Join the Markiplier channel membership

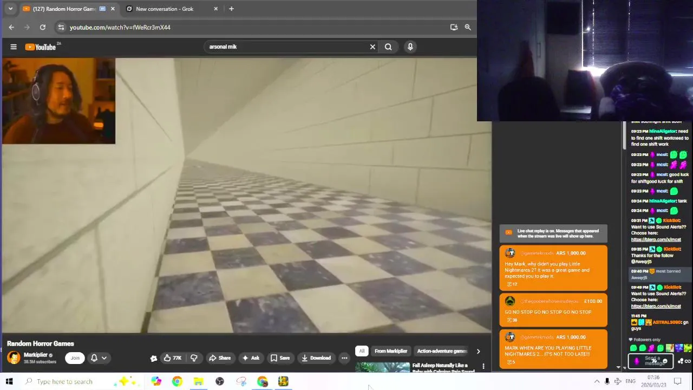tap(75, 358)
